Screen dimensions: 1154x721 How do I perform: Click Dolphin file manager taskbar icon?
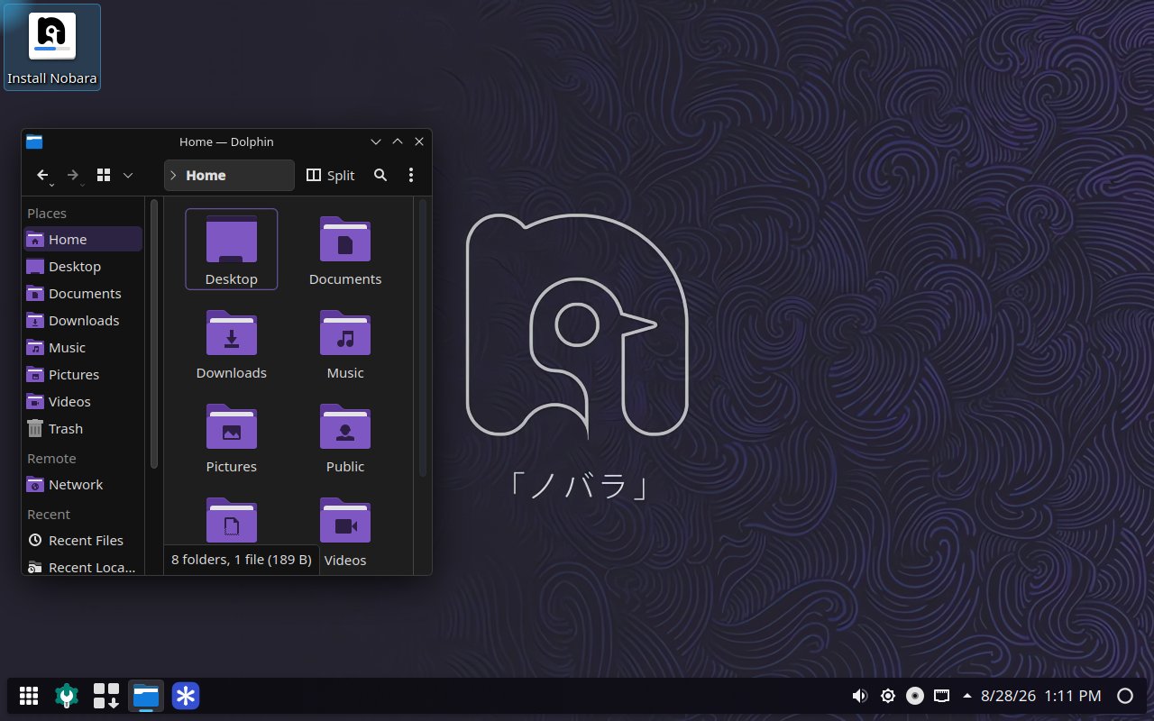click(146, 696)
